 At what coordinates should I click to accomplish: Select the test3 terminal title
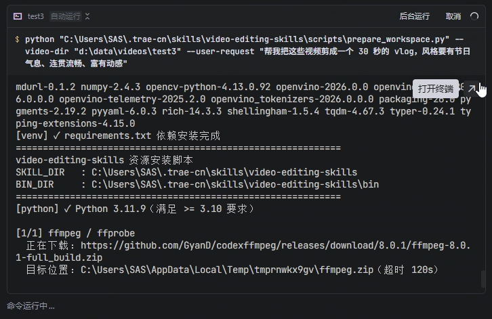[x=35, y=16]
